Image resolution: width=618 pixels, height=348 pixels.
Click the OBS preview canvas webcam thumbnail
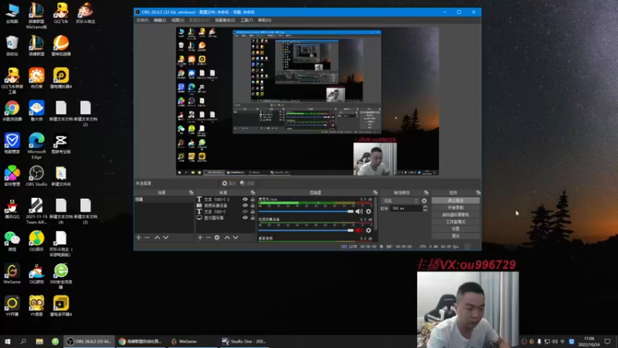[375, 159]
